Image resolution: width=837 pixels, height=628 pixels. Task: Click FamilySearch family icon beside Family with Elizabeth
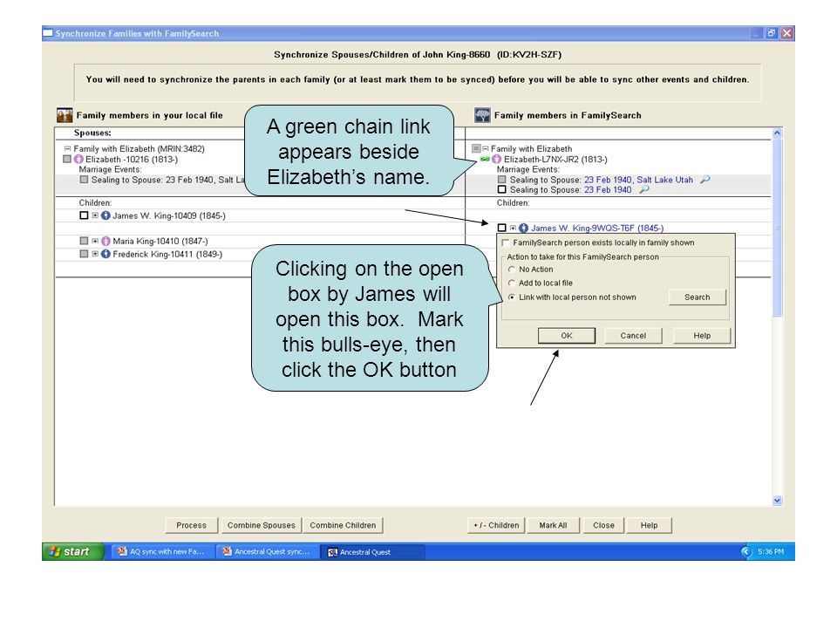click(476, 148)
